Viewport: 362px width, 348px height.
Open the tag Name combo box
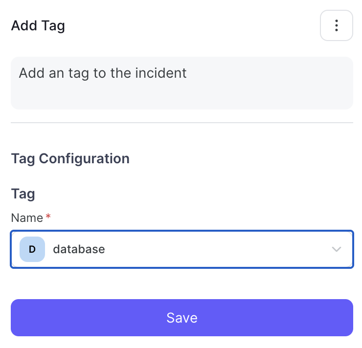coord(182,249)
